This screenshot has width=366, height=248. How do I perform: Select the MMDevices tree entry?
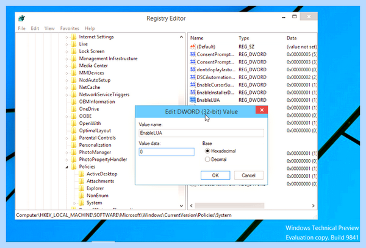point(91,73)
